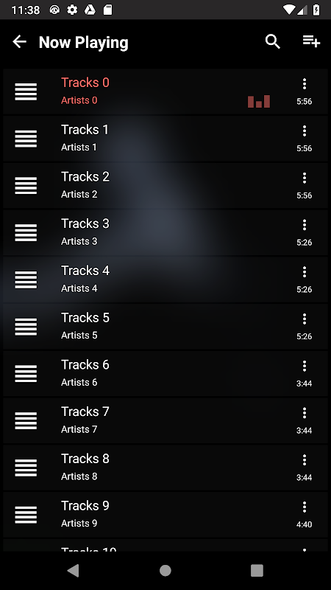Open the overflow menu for Tracks 5
This screenshot has height=590, width=331.
coord(305,319)
